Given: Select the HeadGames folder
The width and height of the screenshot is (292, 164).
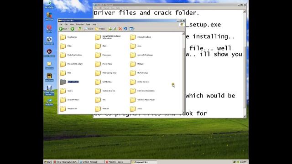Looking at the screenshot, I should click(x=68, y=37).
